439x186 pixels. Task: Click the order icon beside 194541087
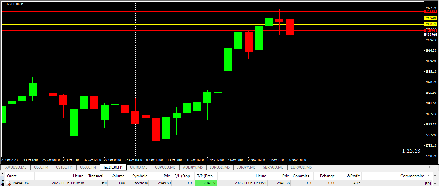8,183
